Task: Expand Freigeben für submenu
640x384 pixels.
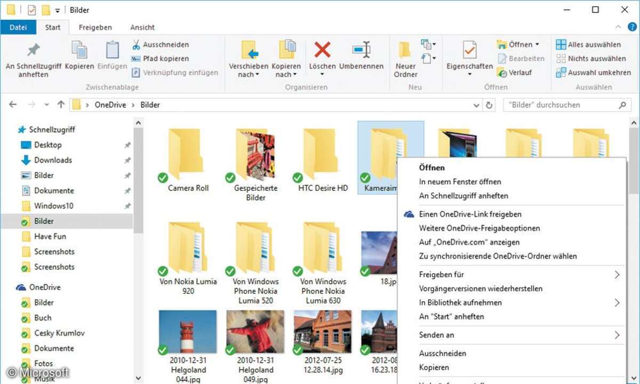Action: (617, 275)
